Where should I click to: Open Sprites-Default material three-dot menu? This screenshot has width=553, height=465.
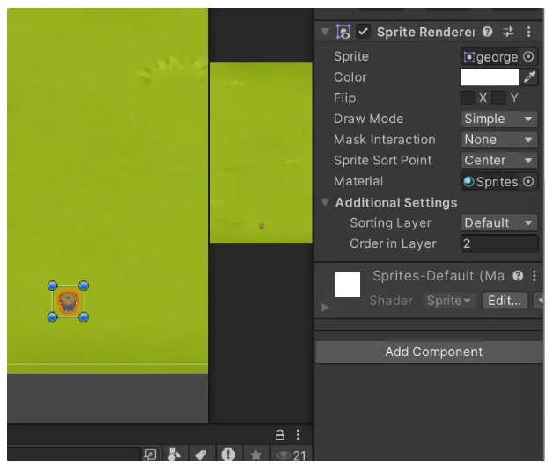tap(535, 276)
